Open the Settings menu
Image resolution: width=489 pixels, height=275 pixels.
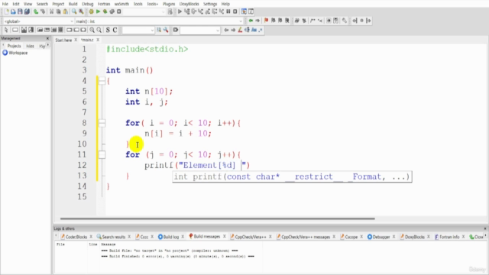tap(210, 4)
